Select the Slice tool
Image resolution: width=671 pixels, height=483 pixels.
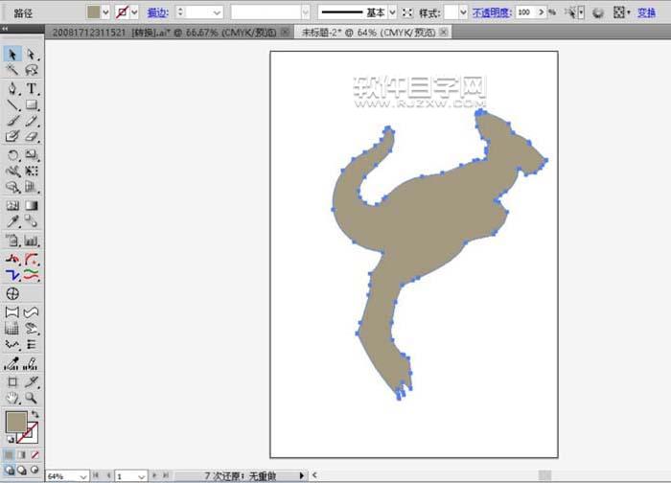coord(32,381)
